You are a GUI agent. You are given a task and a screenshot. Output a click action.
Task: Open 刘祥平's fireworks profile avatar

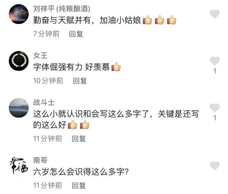coord(19,14)
